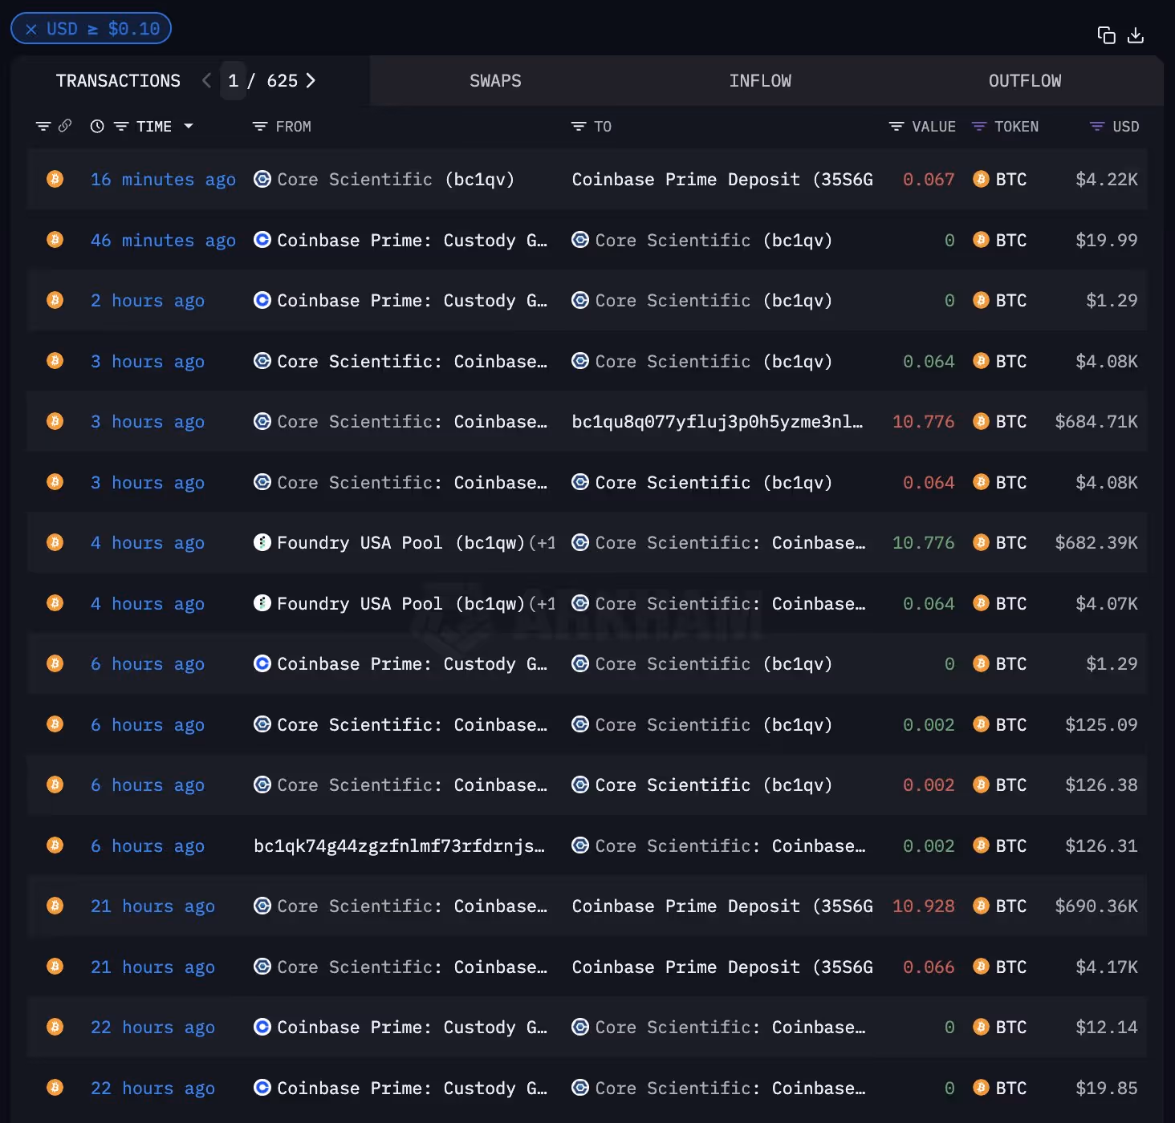This screenshot has width=1175, height=1123.
Task: Click the $12.14 USD amount
Action: pyautogui.click(x=1107, y=1028)
